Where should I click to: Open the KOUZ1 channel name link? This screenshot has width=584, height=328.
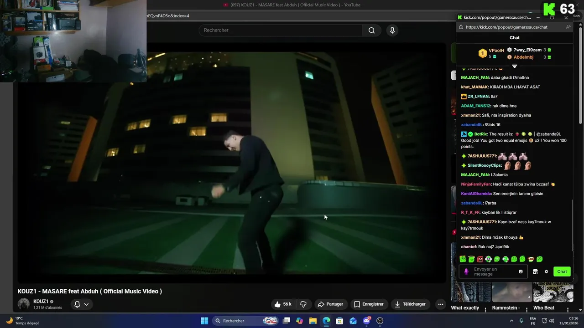coord(41,301)
